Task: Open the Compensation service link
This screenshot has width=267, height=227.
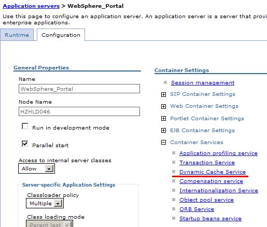Action: [211, 181]
